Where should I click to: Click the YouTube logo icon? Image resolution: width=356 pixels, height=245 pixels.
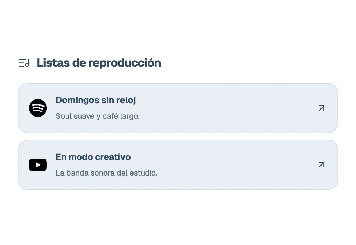pos(38,165)
